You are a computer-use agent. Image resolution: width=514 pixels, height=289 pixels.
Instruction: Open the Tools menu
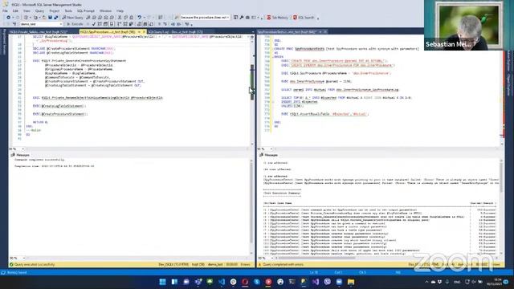[x=68, y=10]
